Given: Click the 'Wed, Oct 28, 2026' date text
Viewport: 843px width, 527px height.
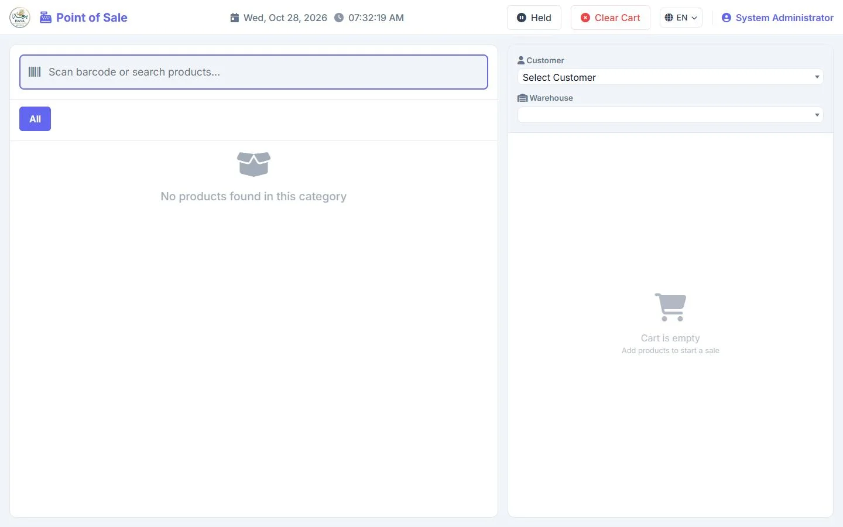Looking at the screenshot, I should coord(285,18).
